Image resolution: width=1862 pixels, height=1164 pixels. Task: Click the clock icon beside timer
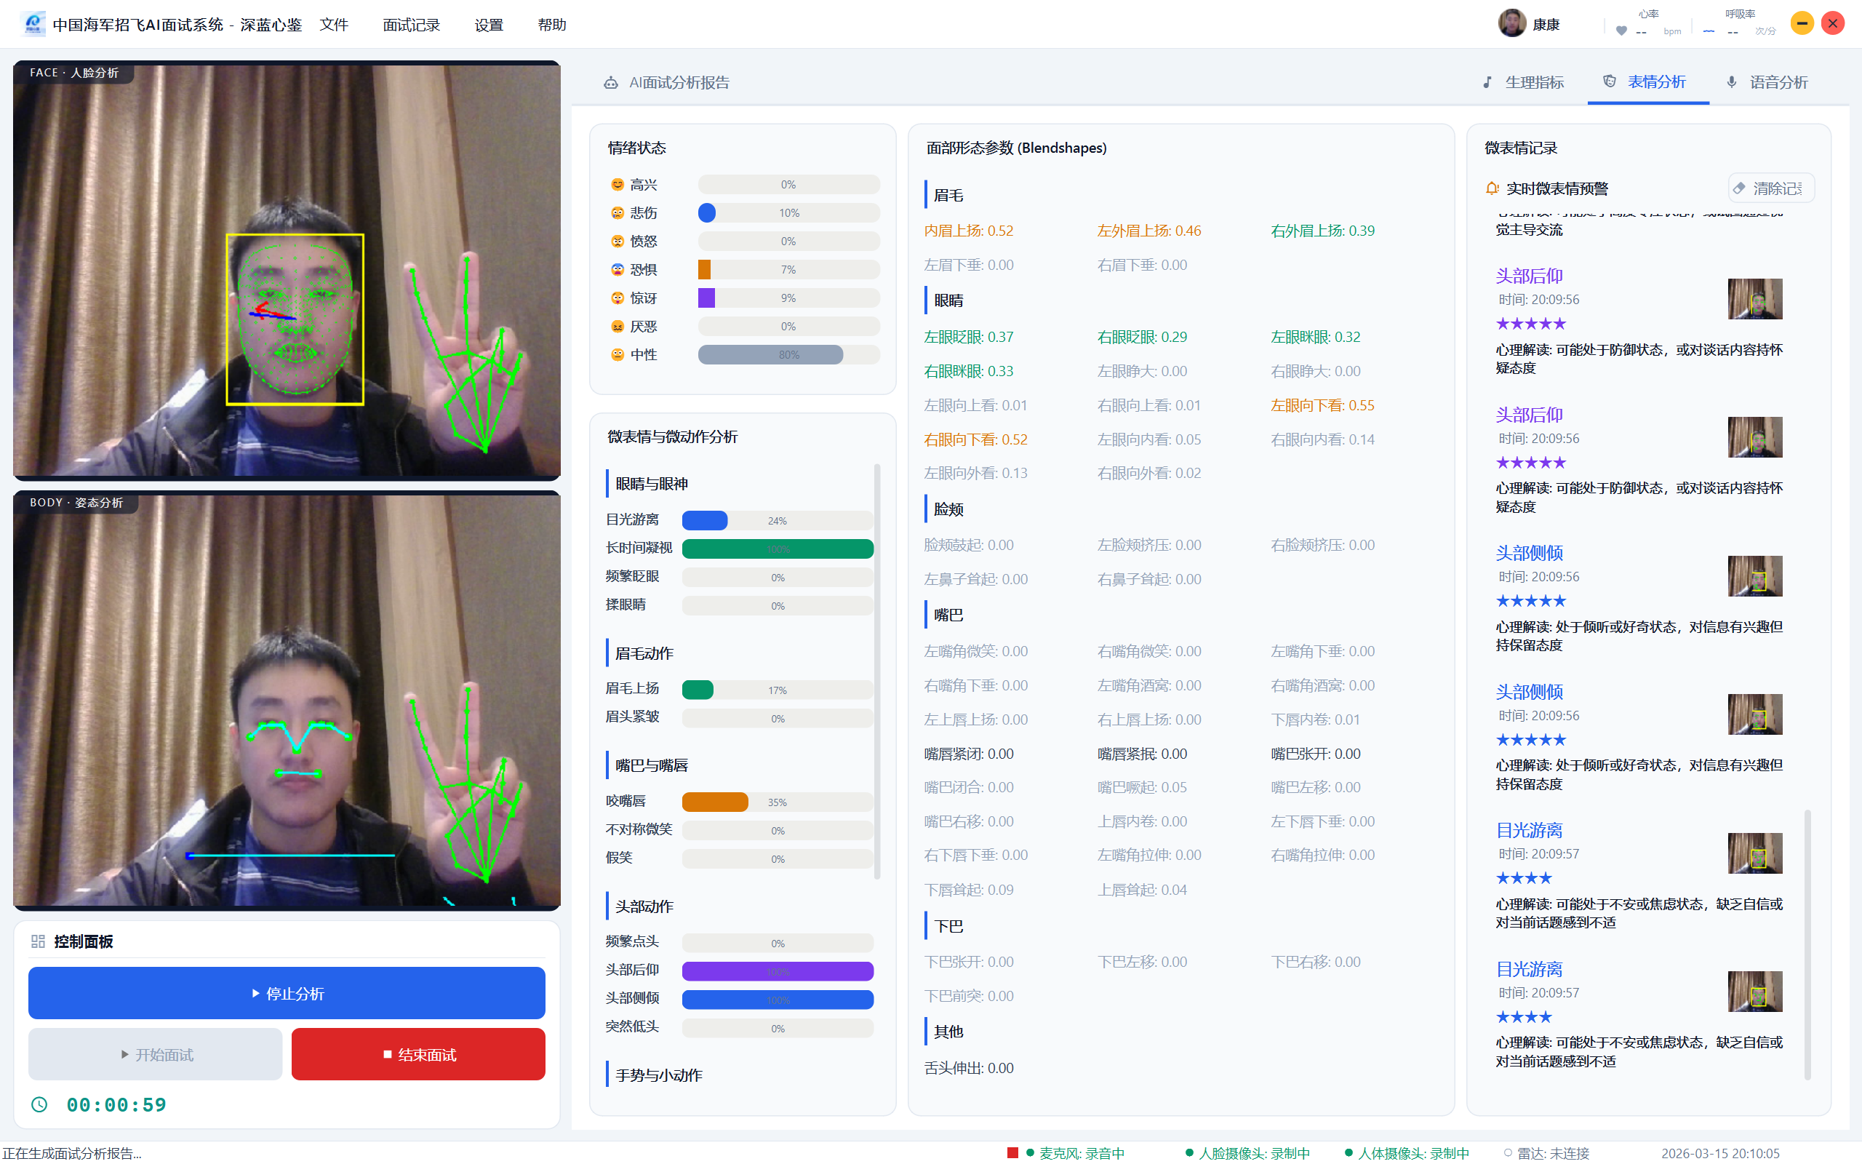[x=39, y=1105]
